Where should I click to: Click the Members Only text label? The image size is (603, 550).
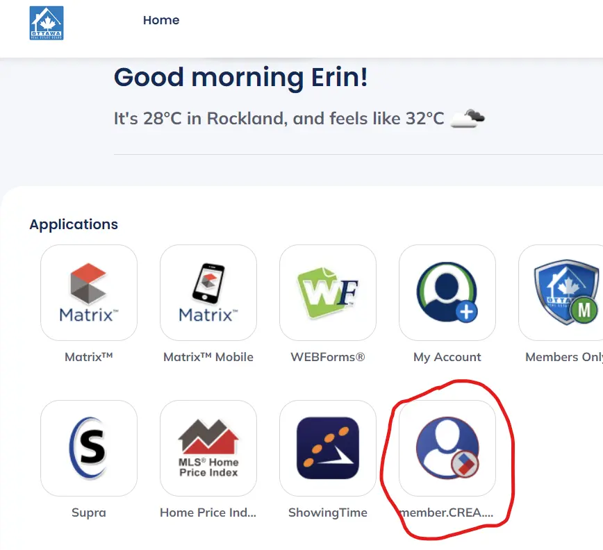[x=564, y=357]
